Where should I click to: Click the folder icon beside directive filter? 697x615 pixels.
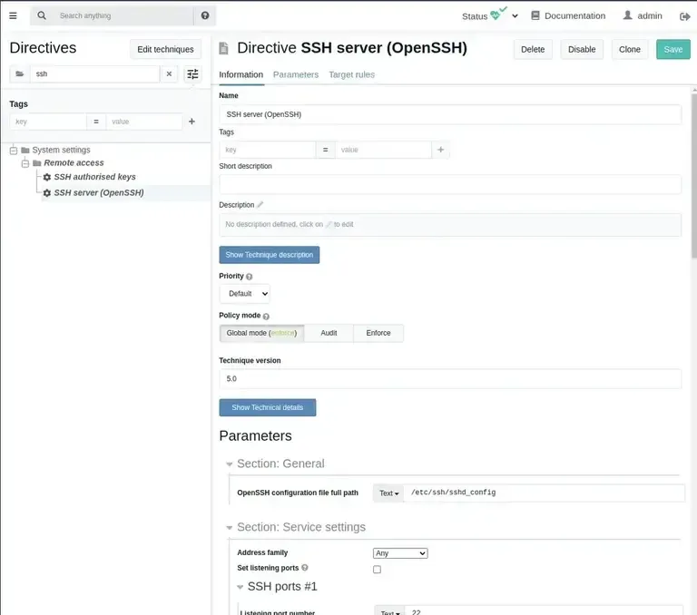click(20, 73)
